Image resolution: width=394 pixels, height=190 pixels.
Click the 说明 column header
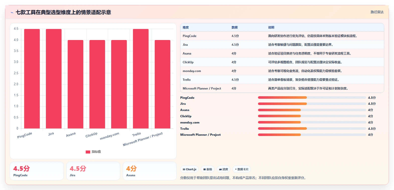click(271, 27)
